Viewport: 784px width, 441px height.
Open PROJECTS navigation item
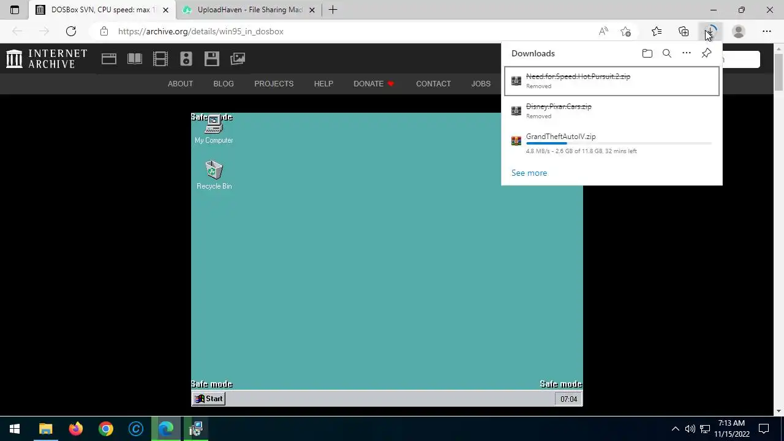tap(274, 84)
